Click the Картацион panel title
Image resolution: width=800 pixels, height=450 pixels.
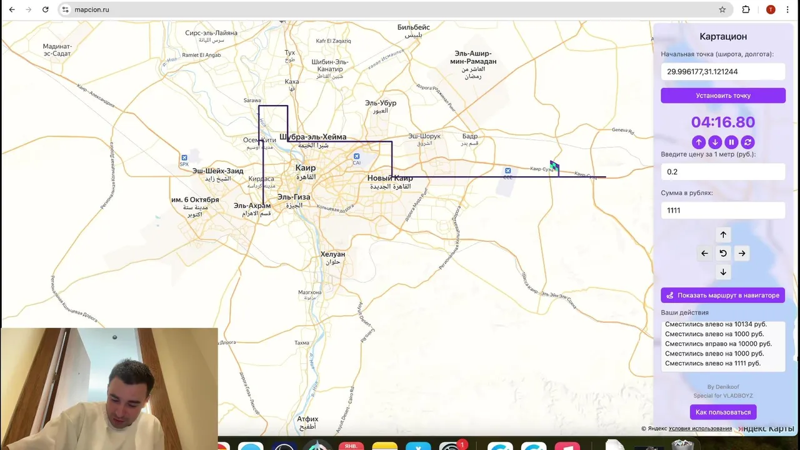pyautogui.click(x=723, y=37)
